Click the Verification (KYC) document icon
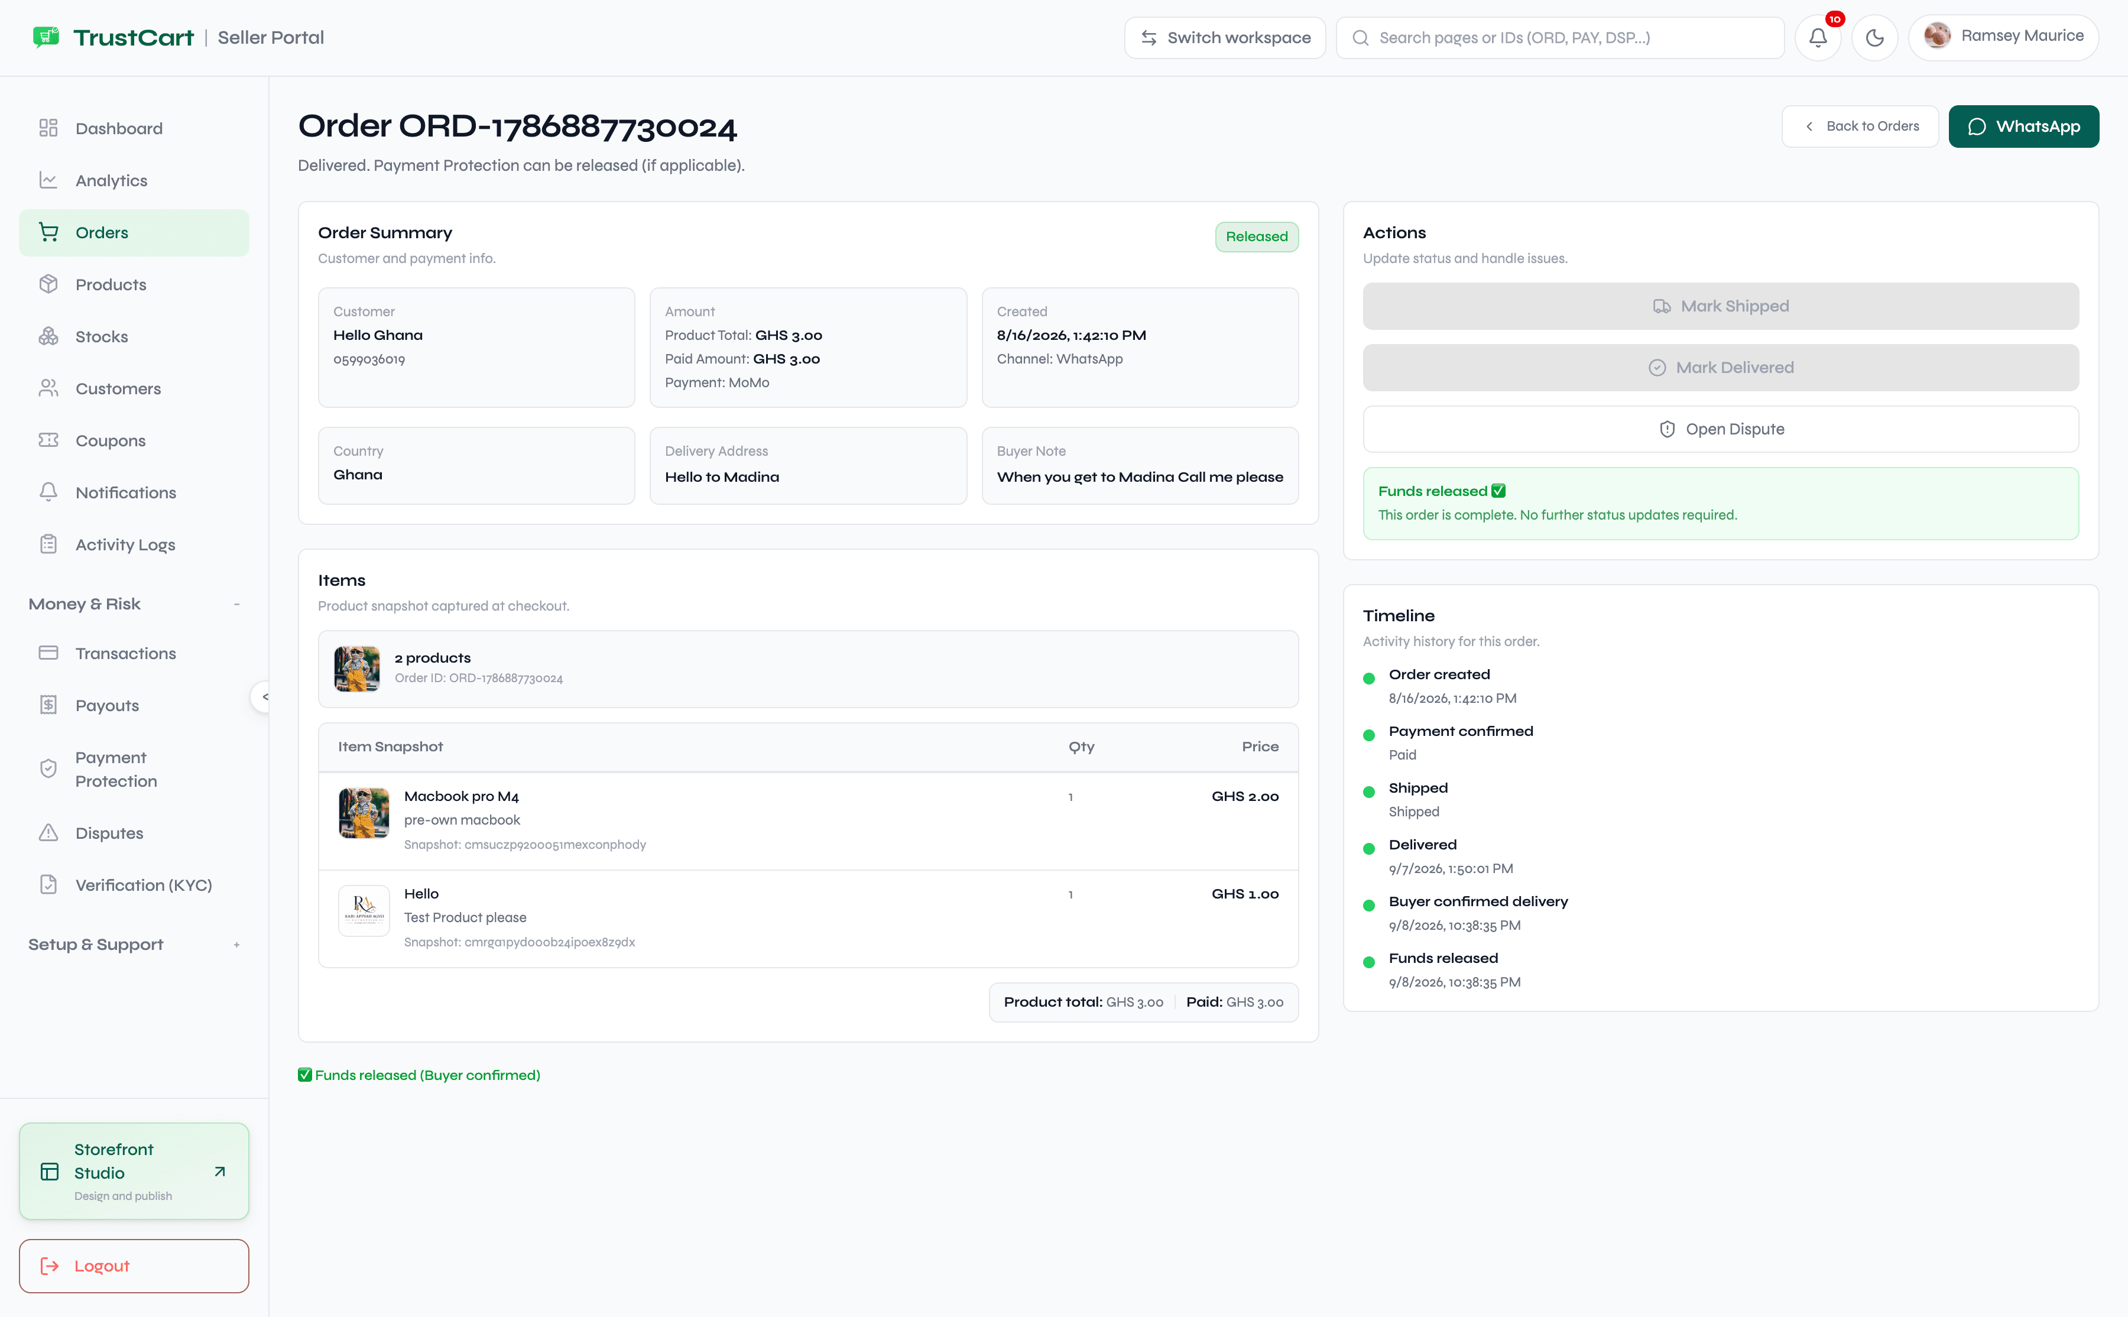 [x=49, y=885]
